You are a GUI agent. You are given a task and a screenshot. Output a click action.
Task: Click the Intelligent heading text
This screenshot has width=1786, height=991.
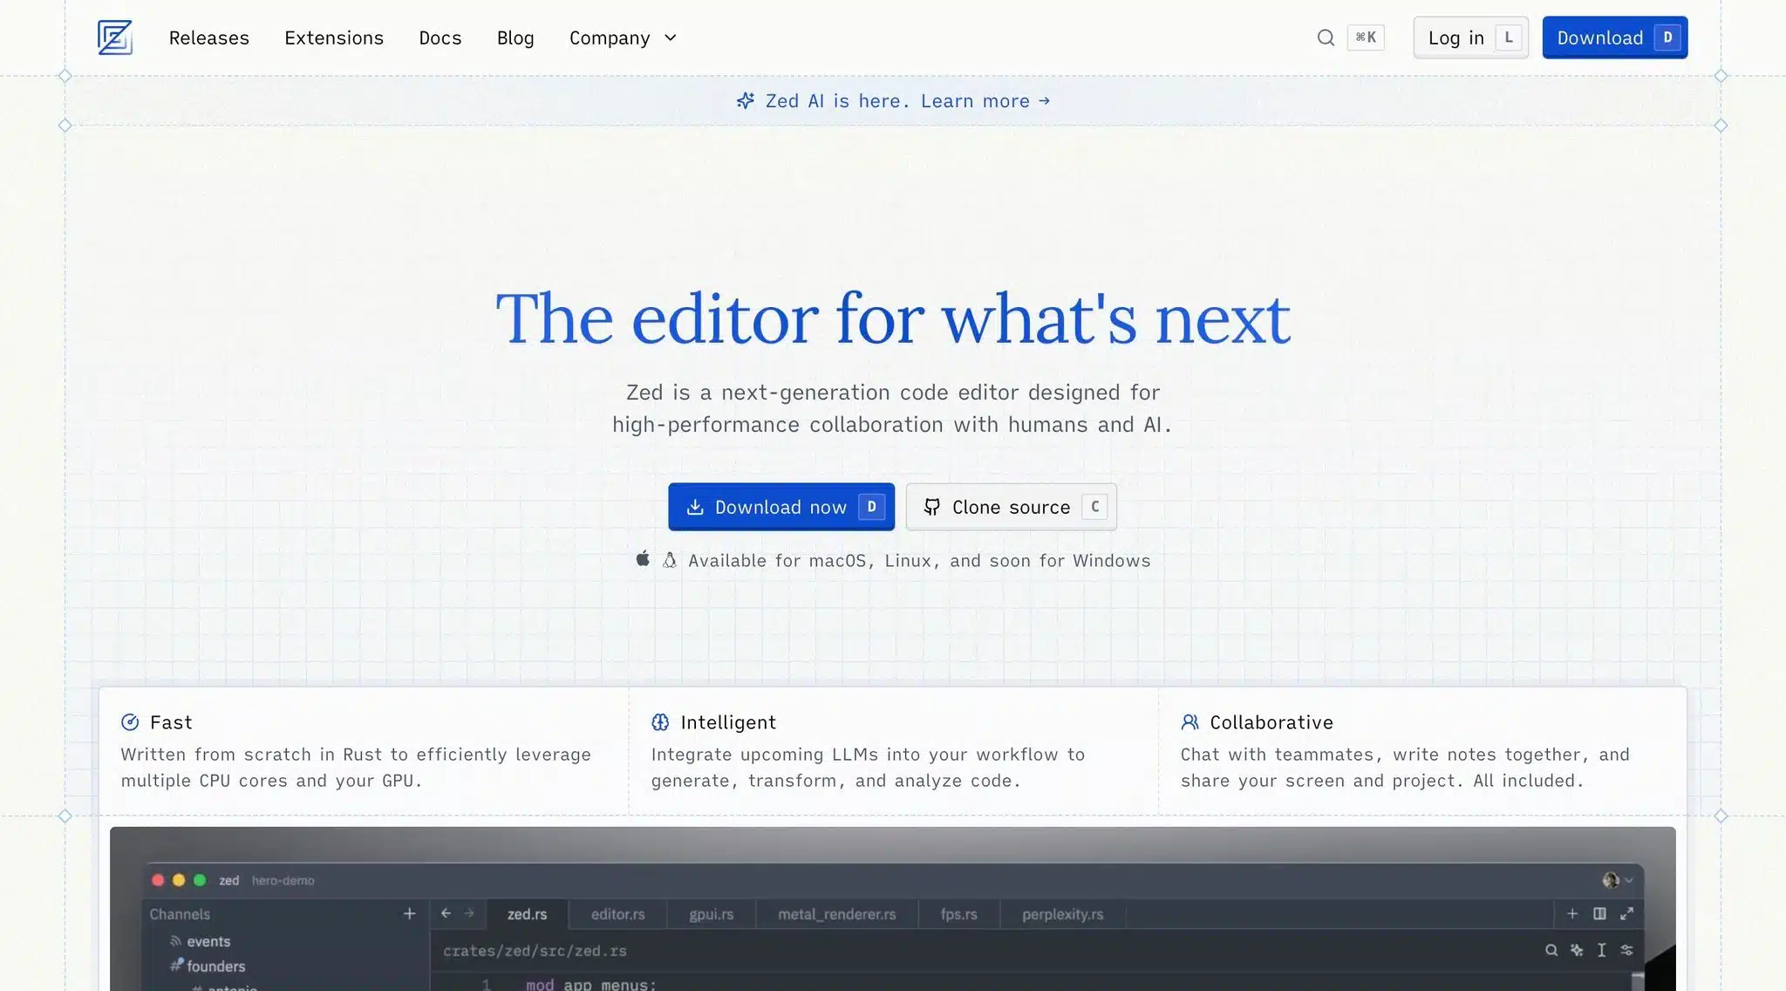(x=728, y=722)
